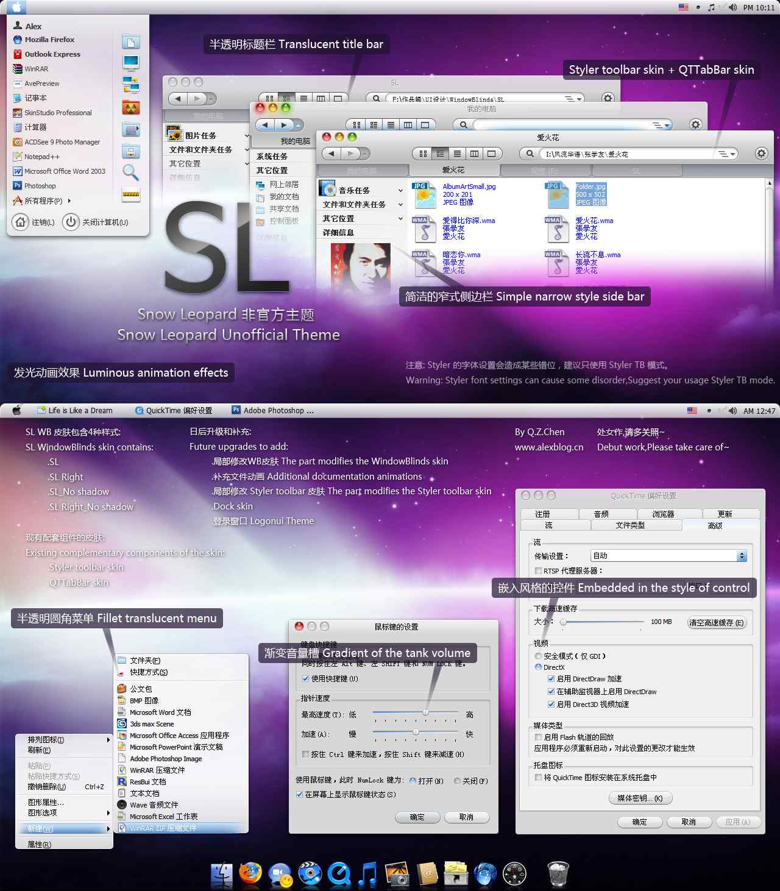Choose Microsoft Word 文档 in New submenu
This screenshot has height=891, width=780.
click(x=160, y=712)
